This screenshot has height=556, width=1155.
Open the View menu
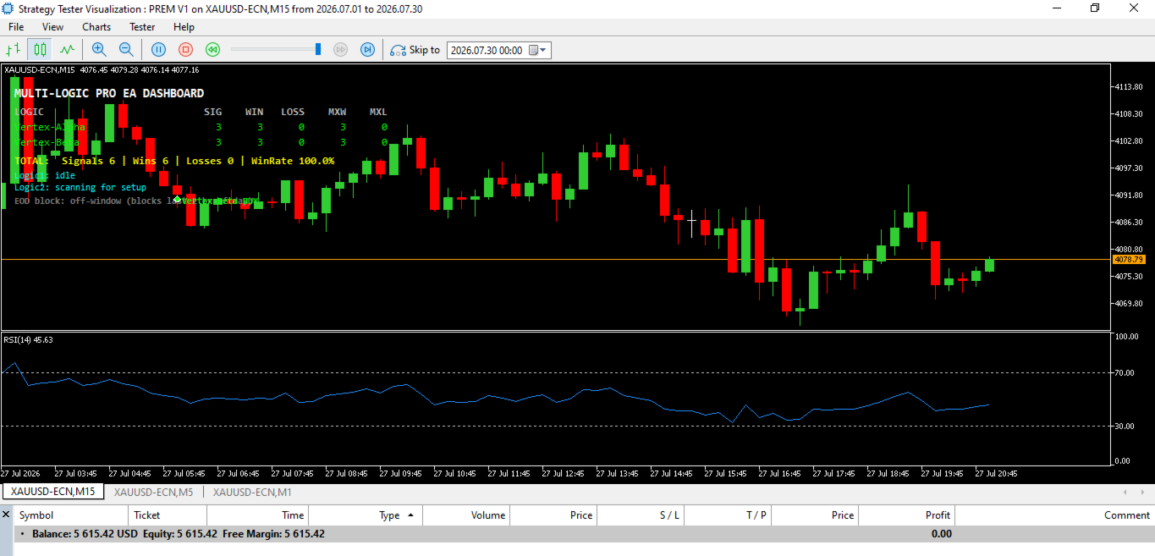click(52, 27)
